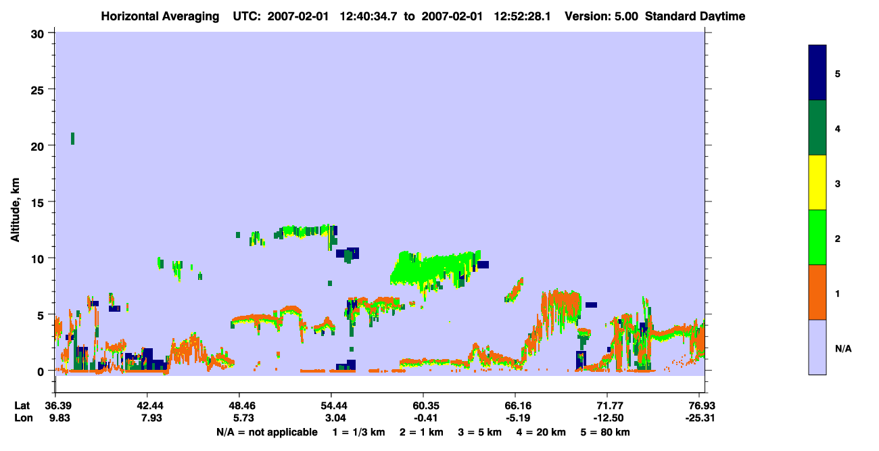Click the end timestamp '12:52:28.1'
The height and width of the screenshot is (451, 879).
(x=523, y=16)
